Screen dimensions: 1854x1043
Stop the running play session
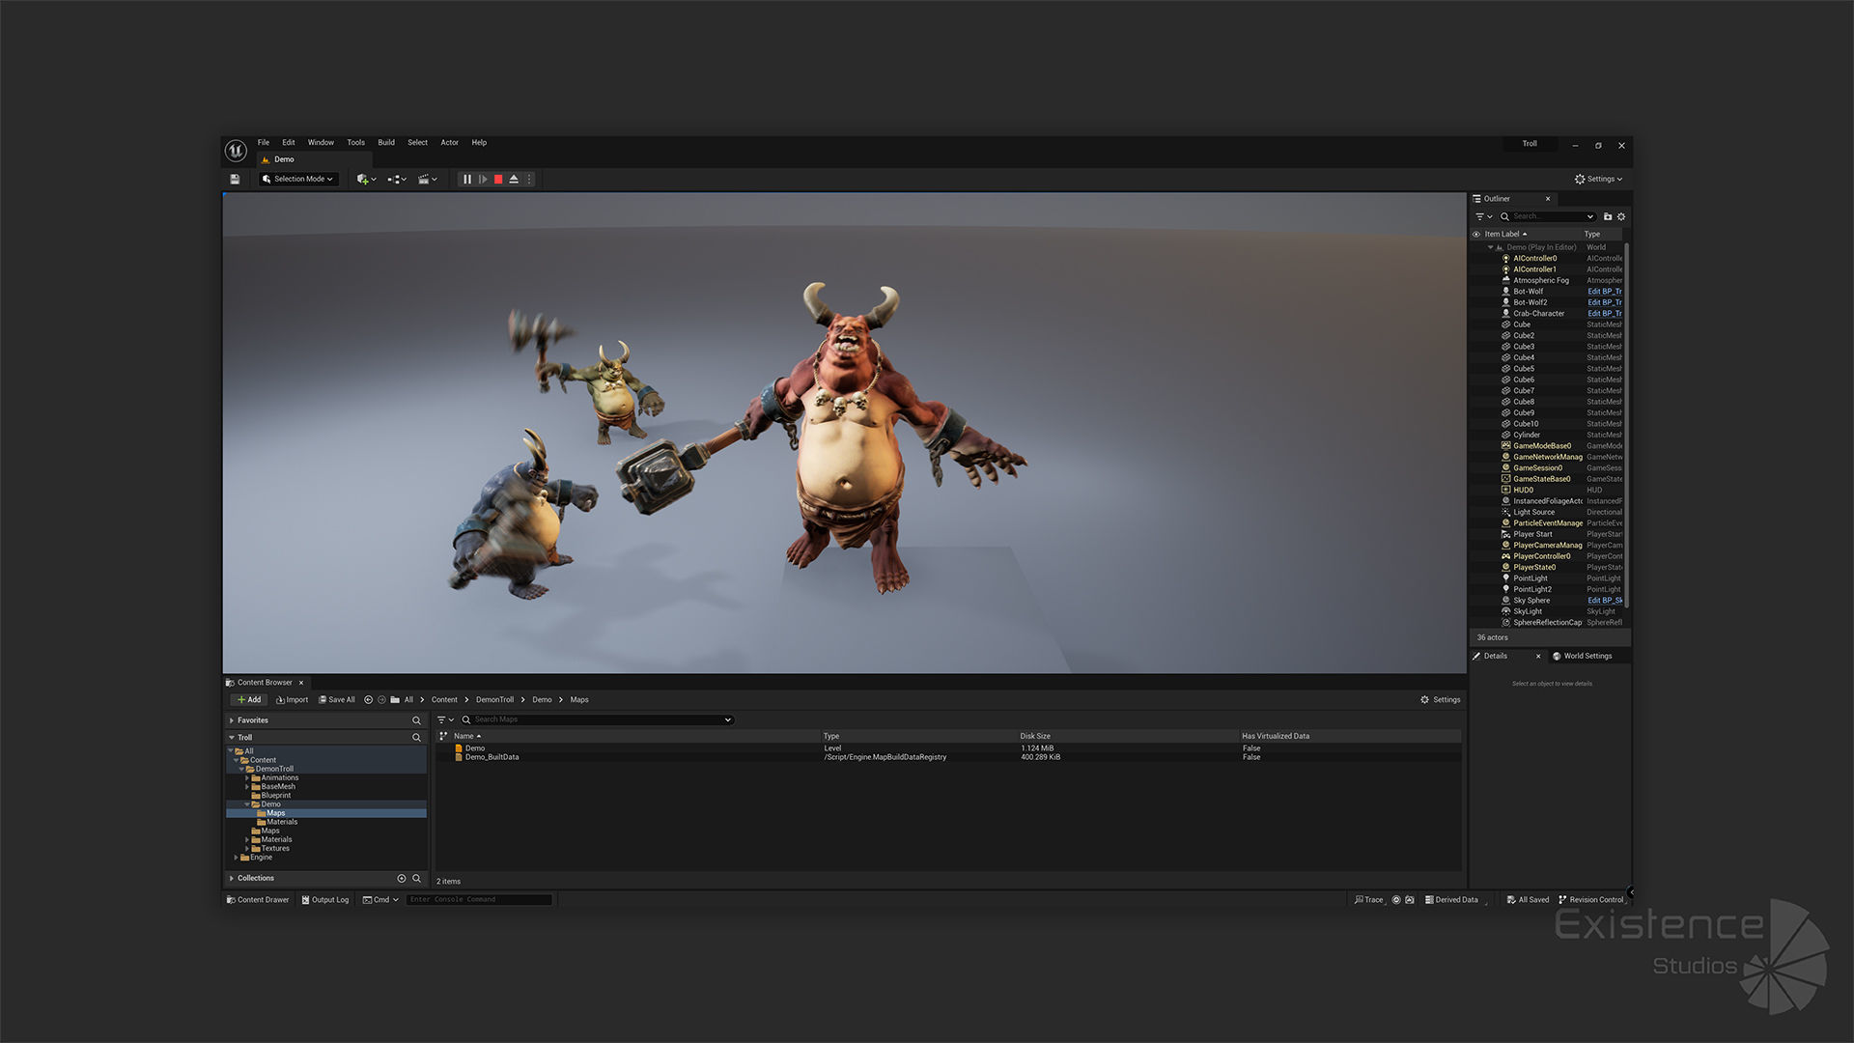(x=498, y=180)
